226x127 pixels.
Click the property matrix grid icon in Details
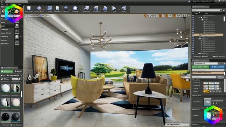click(x=220, y=77)
